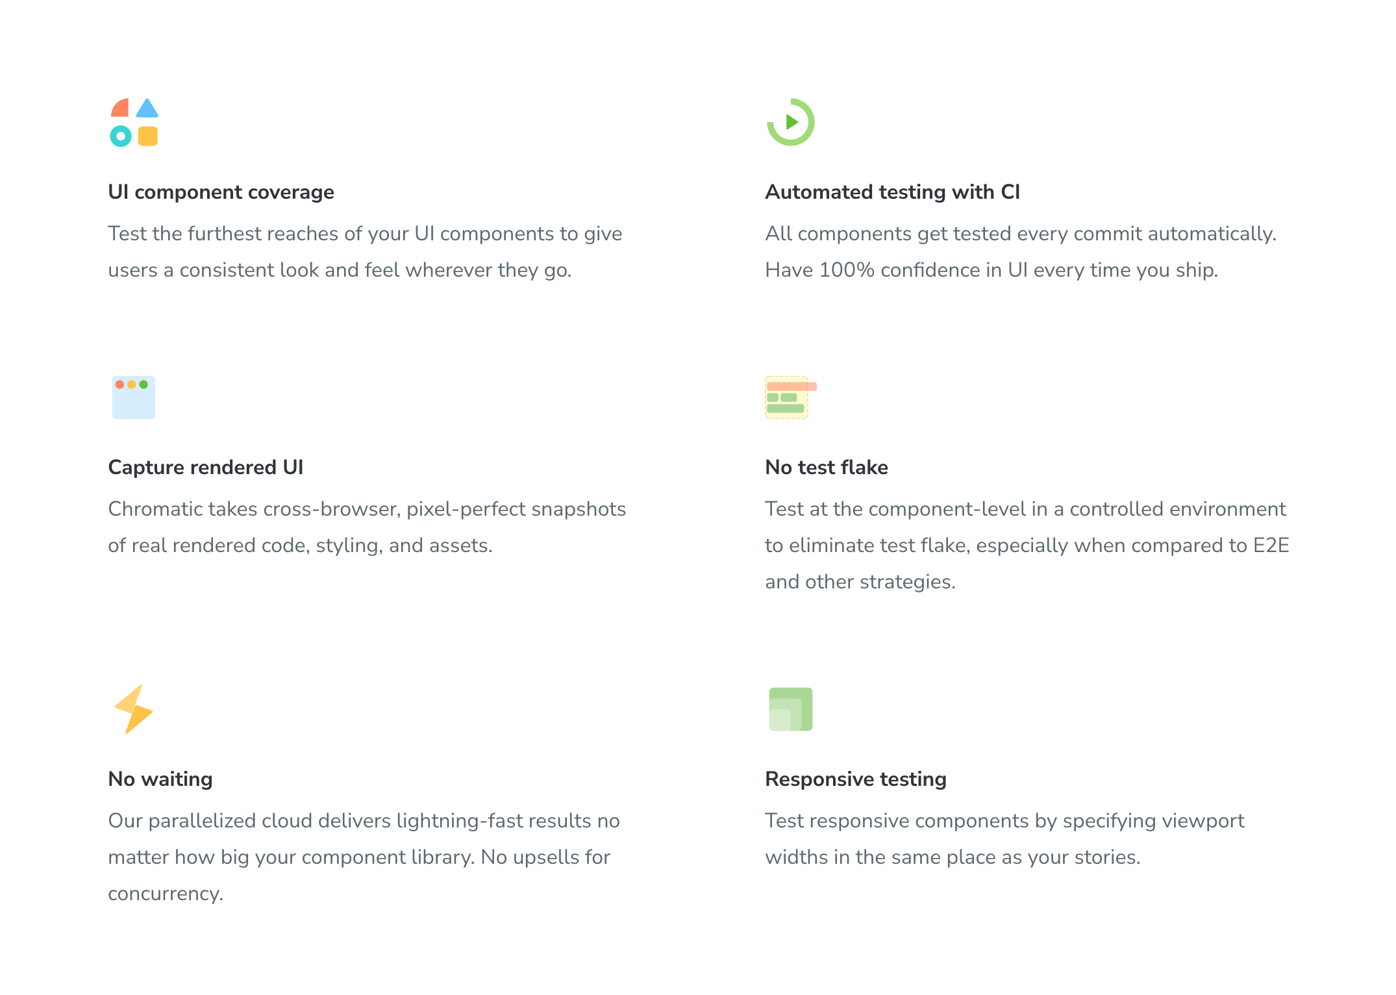Click the green circular play icon
1396x995 pixels.
pos(790,122)
